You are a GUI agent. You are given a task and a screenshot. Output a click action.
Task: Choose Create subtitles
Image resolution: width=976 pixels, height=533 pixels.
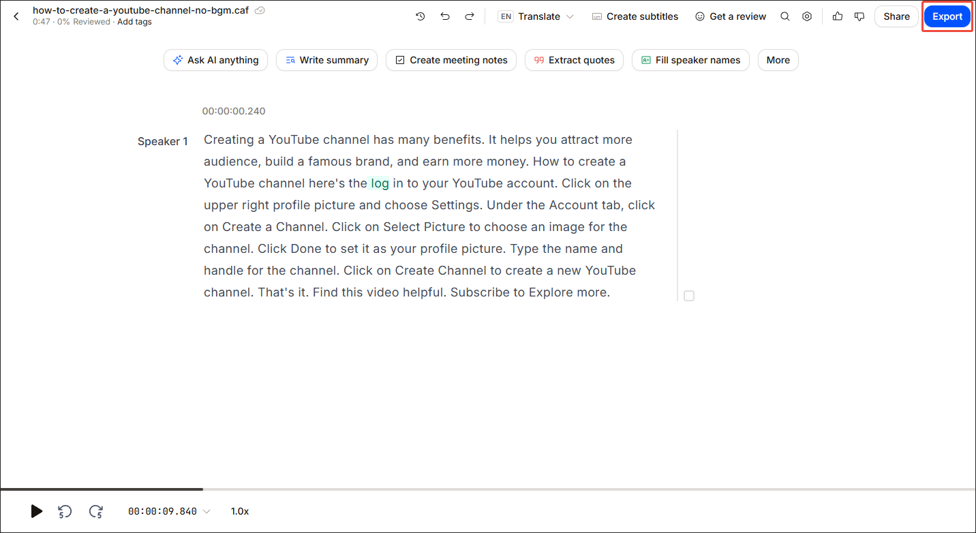[x=635, y=16]
